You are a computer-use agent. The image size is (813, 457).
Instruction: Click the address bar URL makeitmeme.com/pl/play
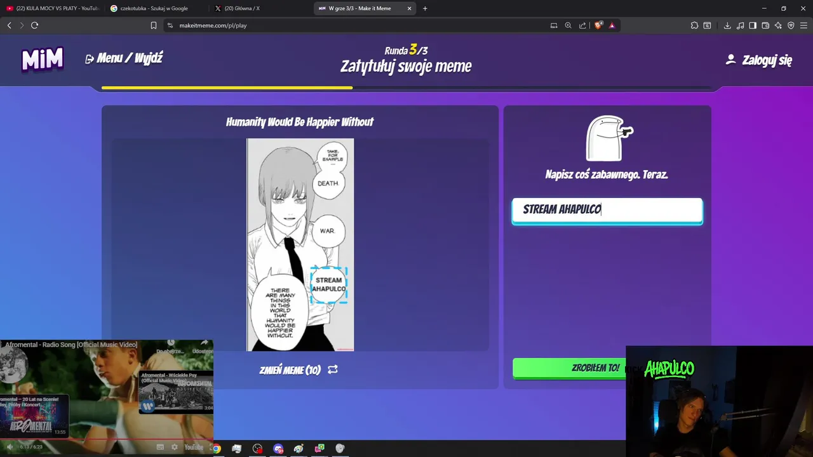click(213, 25)
